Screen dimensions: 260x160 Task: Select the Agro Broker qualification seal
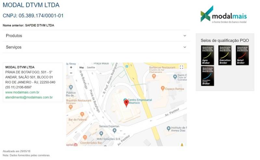point(207,55)
